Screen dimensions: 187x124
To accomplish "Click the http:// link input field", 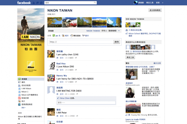I will tap(81, 42).
